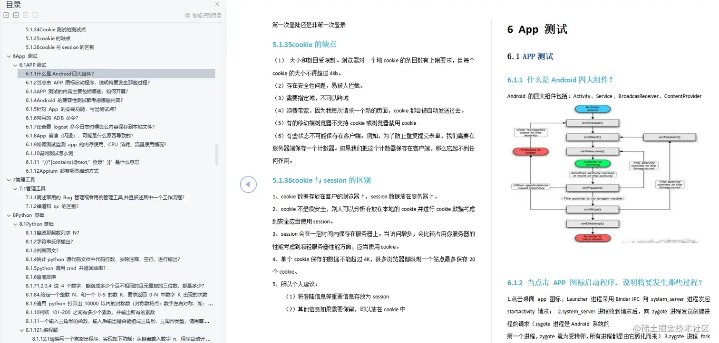Click the minus icon in the 目录 toolbar

(35, 15)
